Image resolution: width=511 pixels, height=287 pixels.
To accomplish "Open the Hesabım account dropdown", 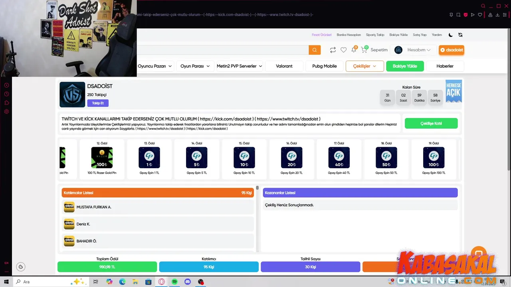I will (x=414, y=50).
